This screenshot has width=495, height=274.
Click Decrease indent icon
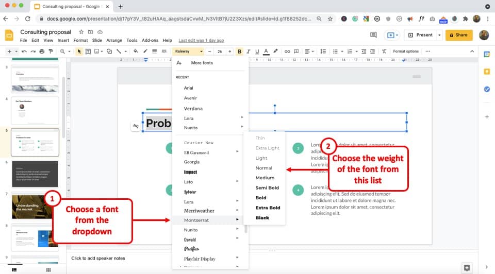pos(364,52)
